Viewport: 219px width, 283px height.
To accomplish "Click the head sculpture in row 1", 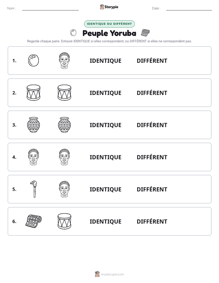I will click(64, 61).
